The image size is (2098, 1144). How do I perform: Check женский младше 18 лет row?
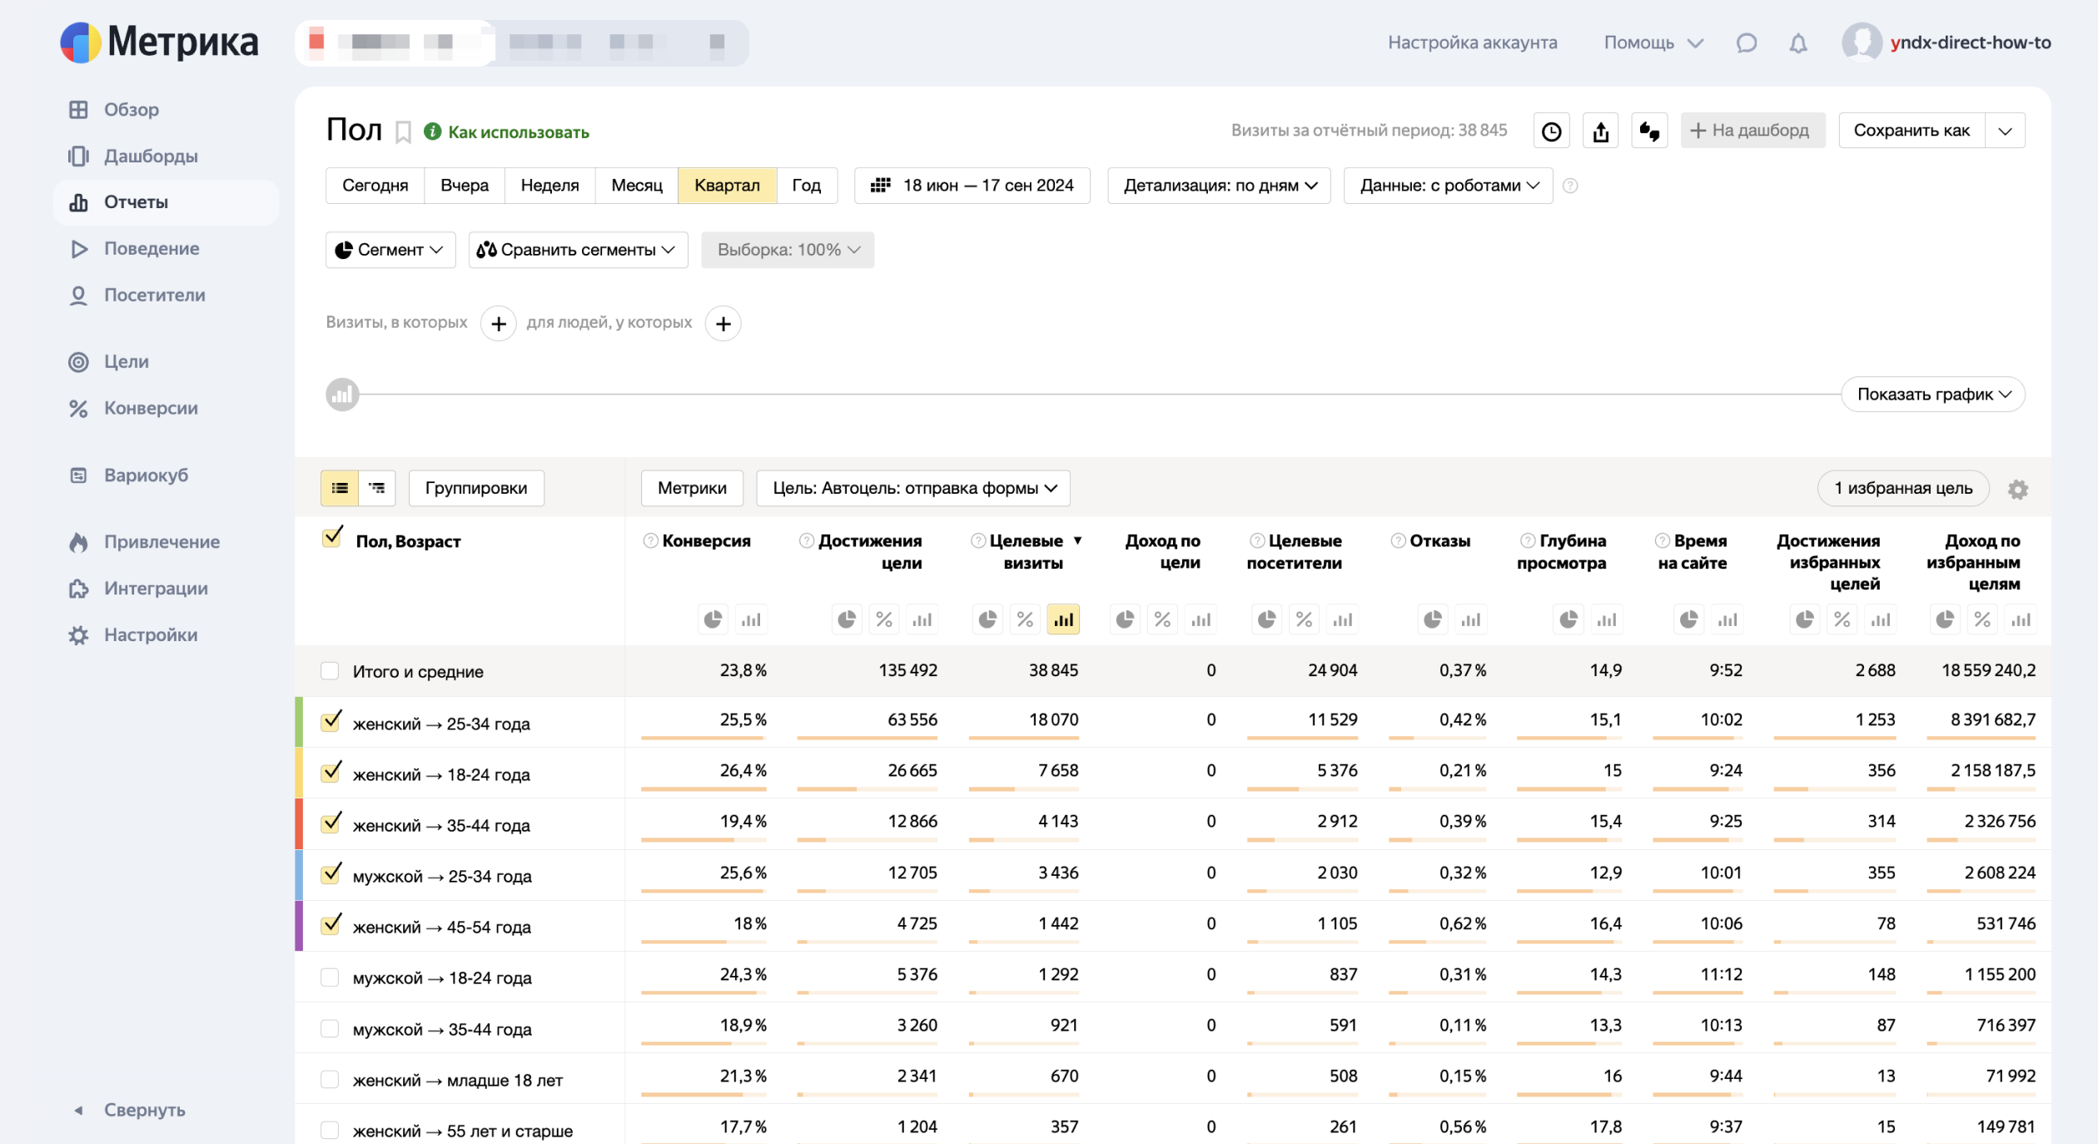(x=330, y=1080)
